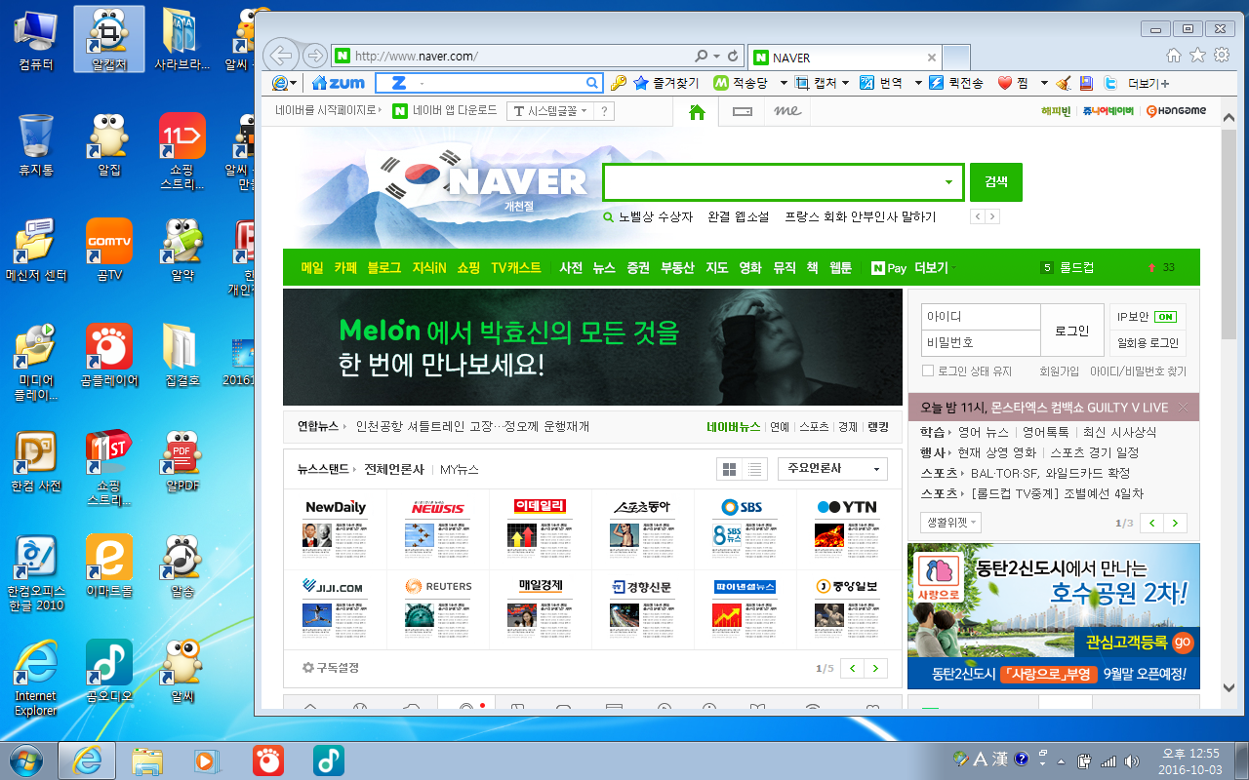Switch news stand to list view

pyautogui.click(x=754, y=470)
